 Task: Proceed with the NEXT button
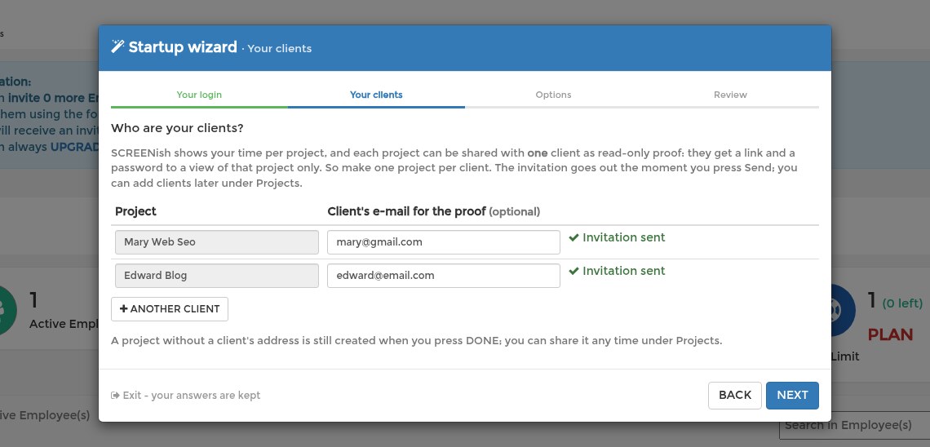click(x=792, y=396)
